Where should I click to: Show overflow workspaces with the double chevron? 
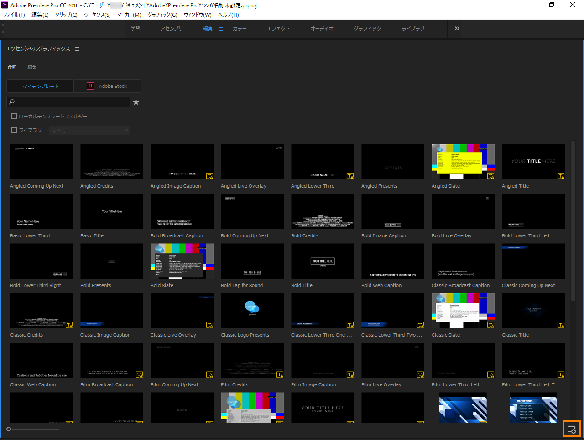pos(457,28)
